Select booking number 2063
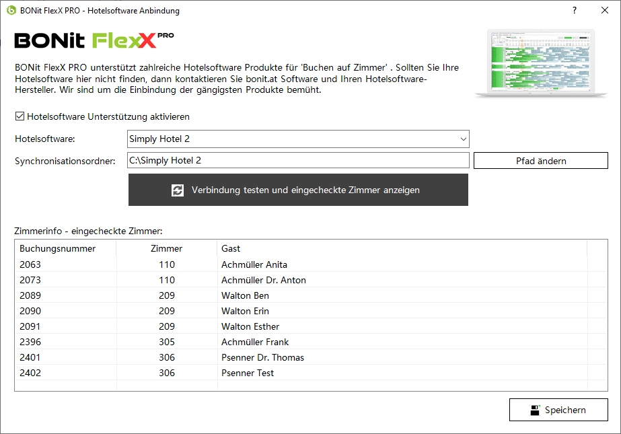The image size is (621, 434). pos(30,264)
